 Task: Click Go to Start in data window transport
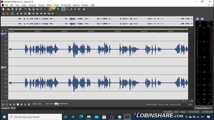tap(10, 104)
